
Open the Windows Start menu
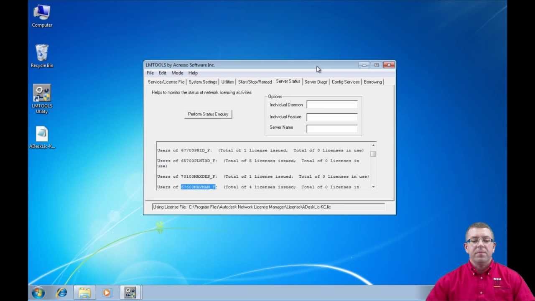click(x=38, y=293)
